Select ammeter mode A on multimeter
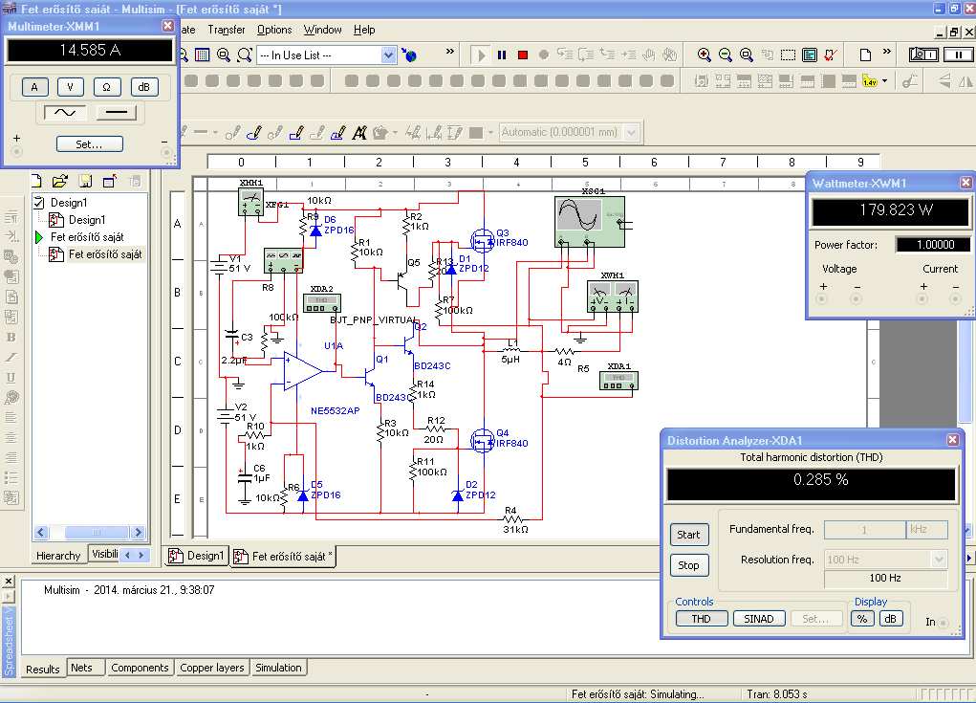Viewport: 976px width, 703px height. 34,87
